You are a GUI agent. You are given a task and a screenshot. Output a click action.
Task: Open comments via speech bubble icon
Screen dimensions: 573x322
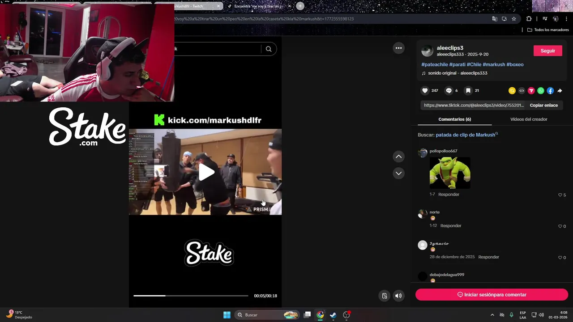click(449, 90)
